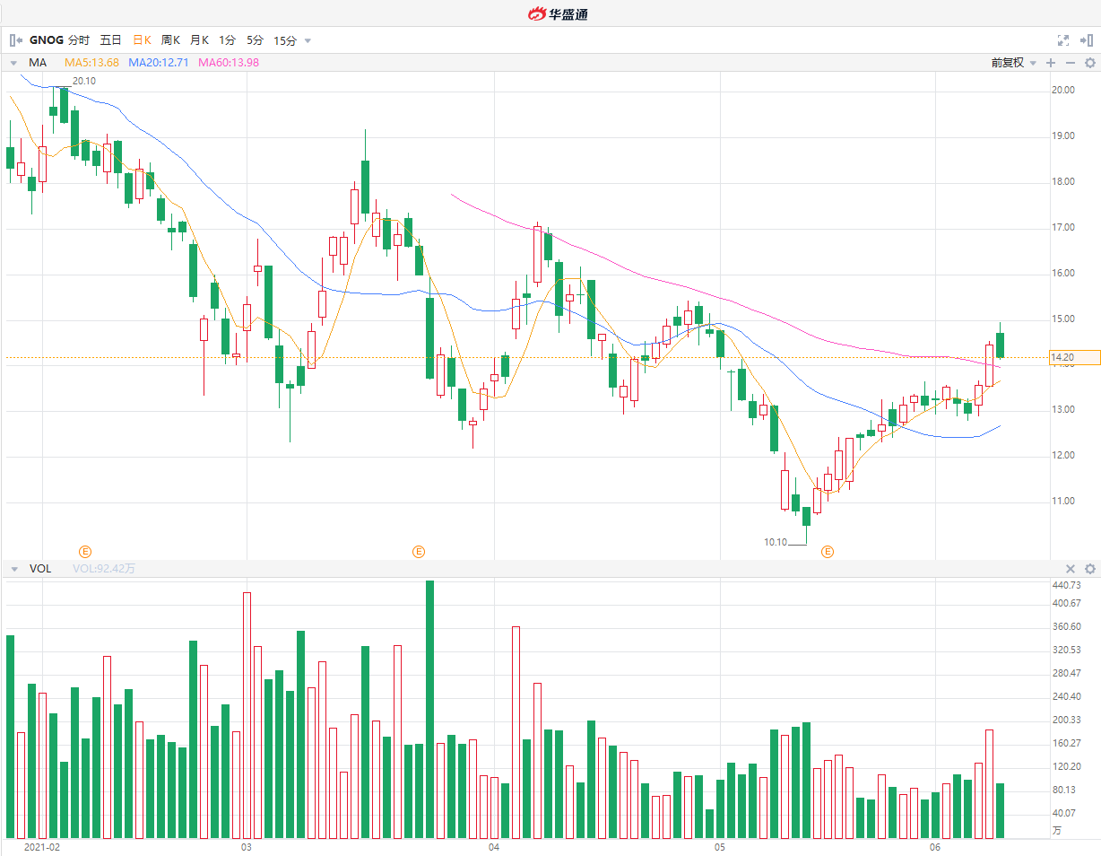This screenshot has height=856, width=1101.
Task: Expand the VOL indicator dropdown arrow
Action: (x=13, y=569)
